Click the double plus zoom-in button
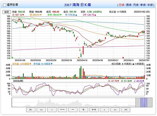 click(x=94, y=110)
